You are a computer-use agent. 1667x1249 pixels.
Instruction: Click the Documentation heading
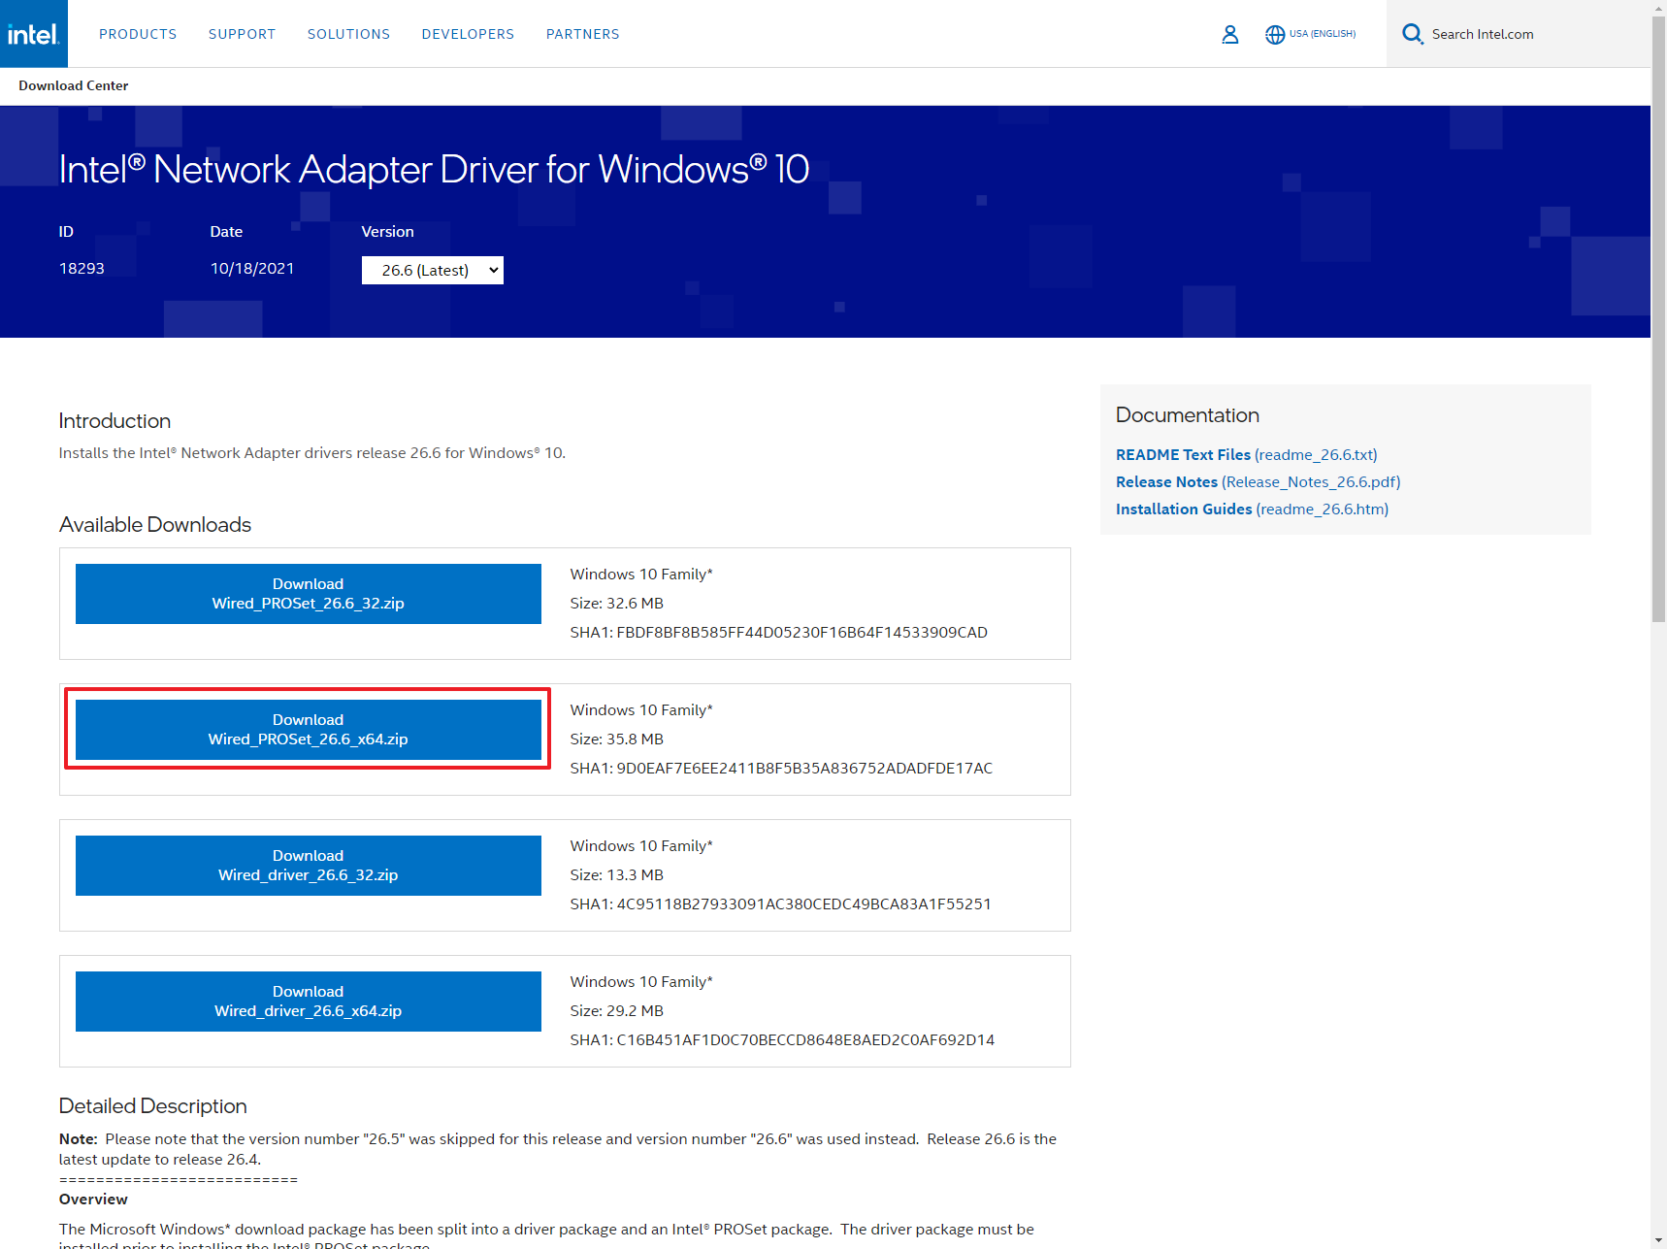[x=1188, y=414]
